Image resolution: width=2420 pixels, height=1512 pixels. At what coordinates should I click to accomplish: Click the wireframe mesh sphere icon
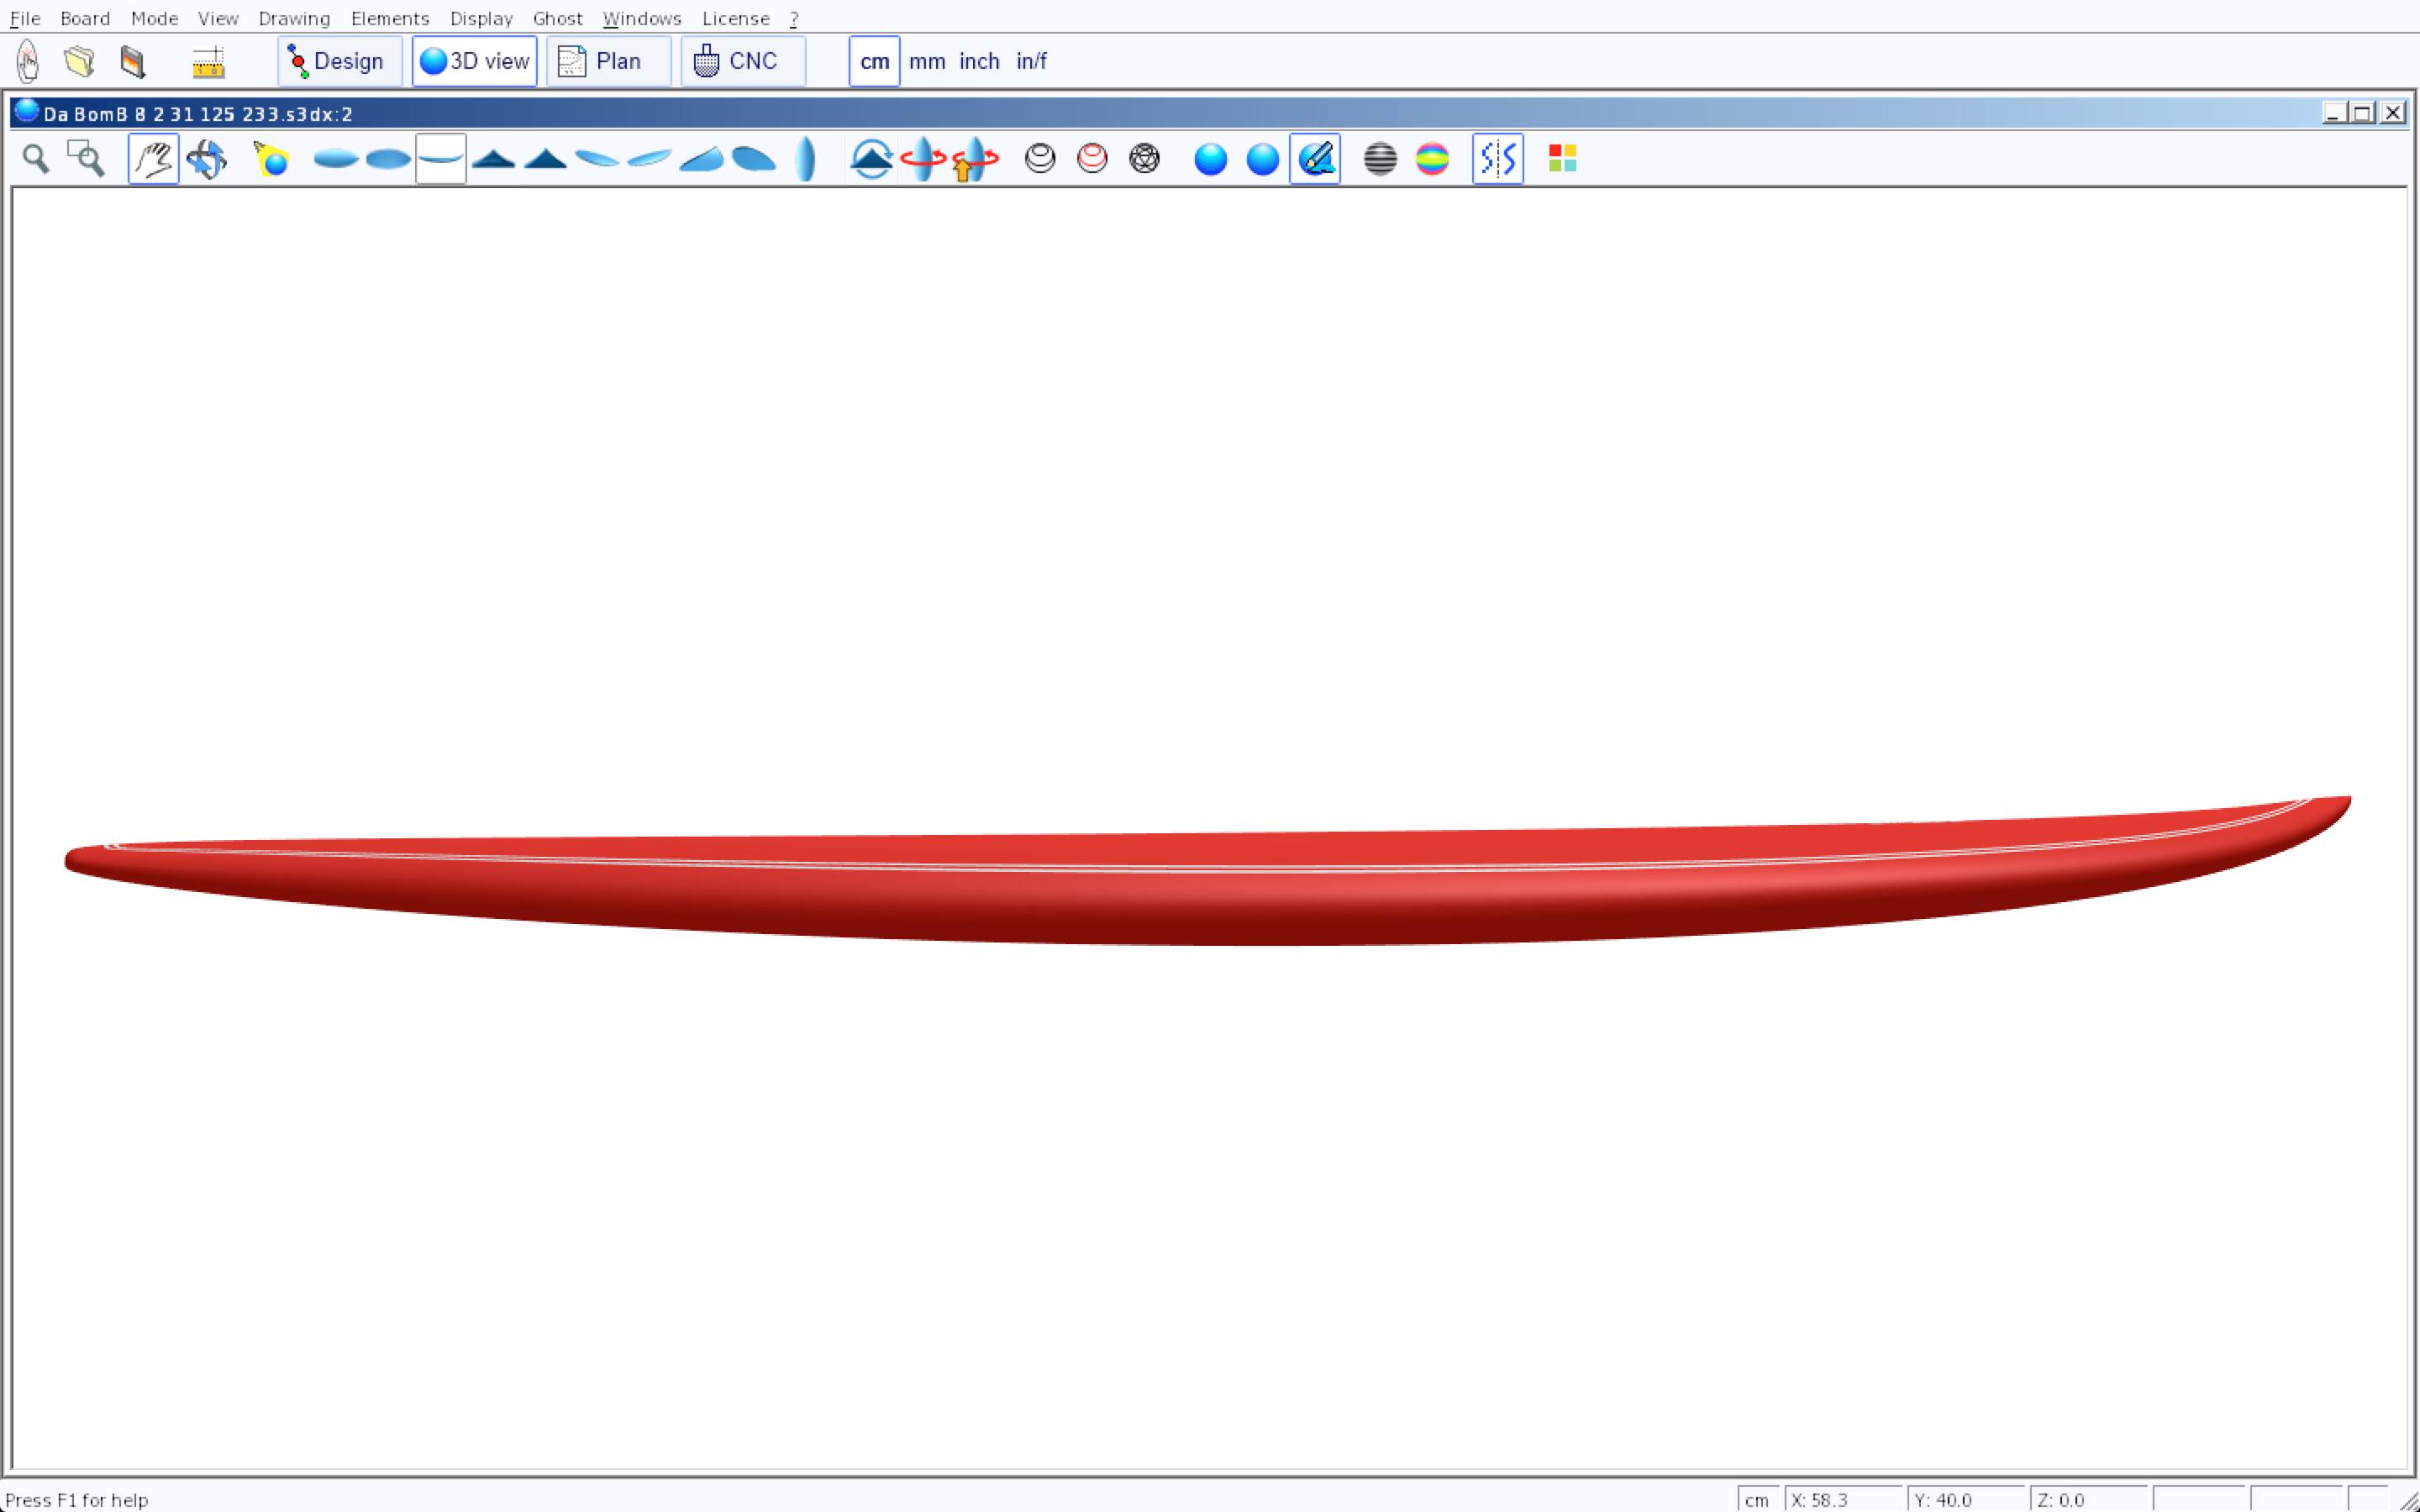tap(1144, 159)
